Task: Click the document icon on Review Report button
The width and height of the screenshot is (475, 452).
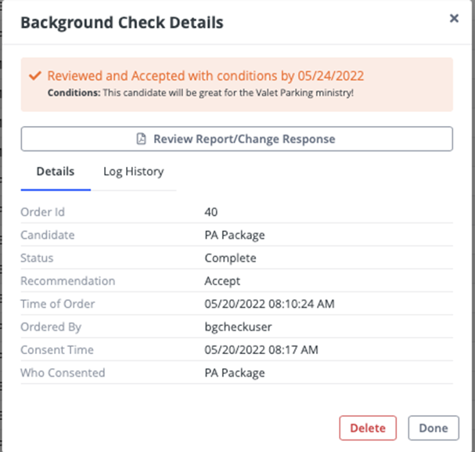Action: click(x=142, y=139)
